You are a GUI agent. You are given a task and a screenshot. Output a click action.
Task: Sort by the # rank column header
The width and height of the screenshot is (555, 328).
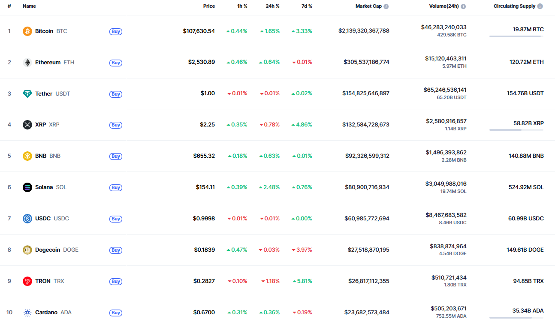coord(9,6)
